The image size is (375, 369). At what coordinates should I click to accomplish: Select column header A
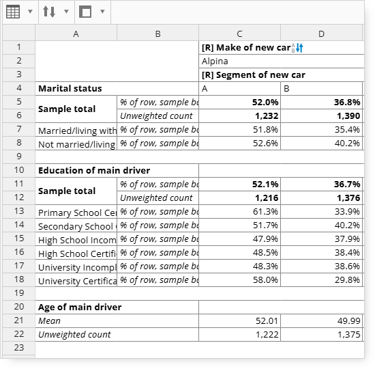[x=76, y=33]
